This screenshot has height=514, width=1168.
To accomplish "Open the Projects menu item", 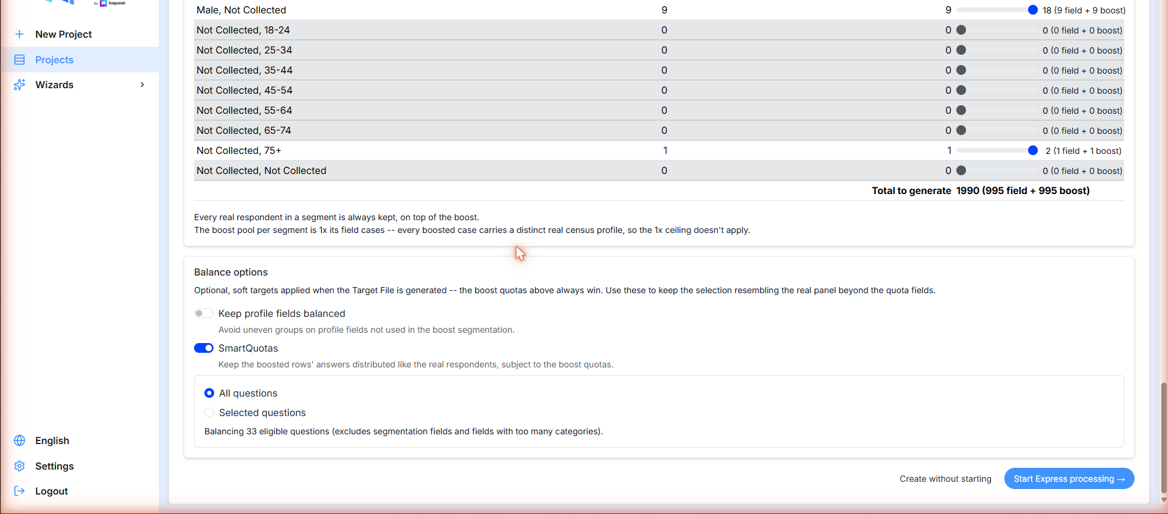I will pyautogui.click(x=80, y=60).
